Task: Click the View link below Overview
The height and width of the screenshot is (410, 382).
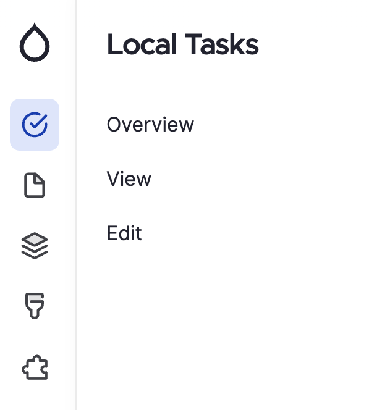Action: pyautogui.click(x=129, y=179)
